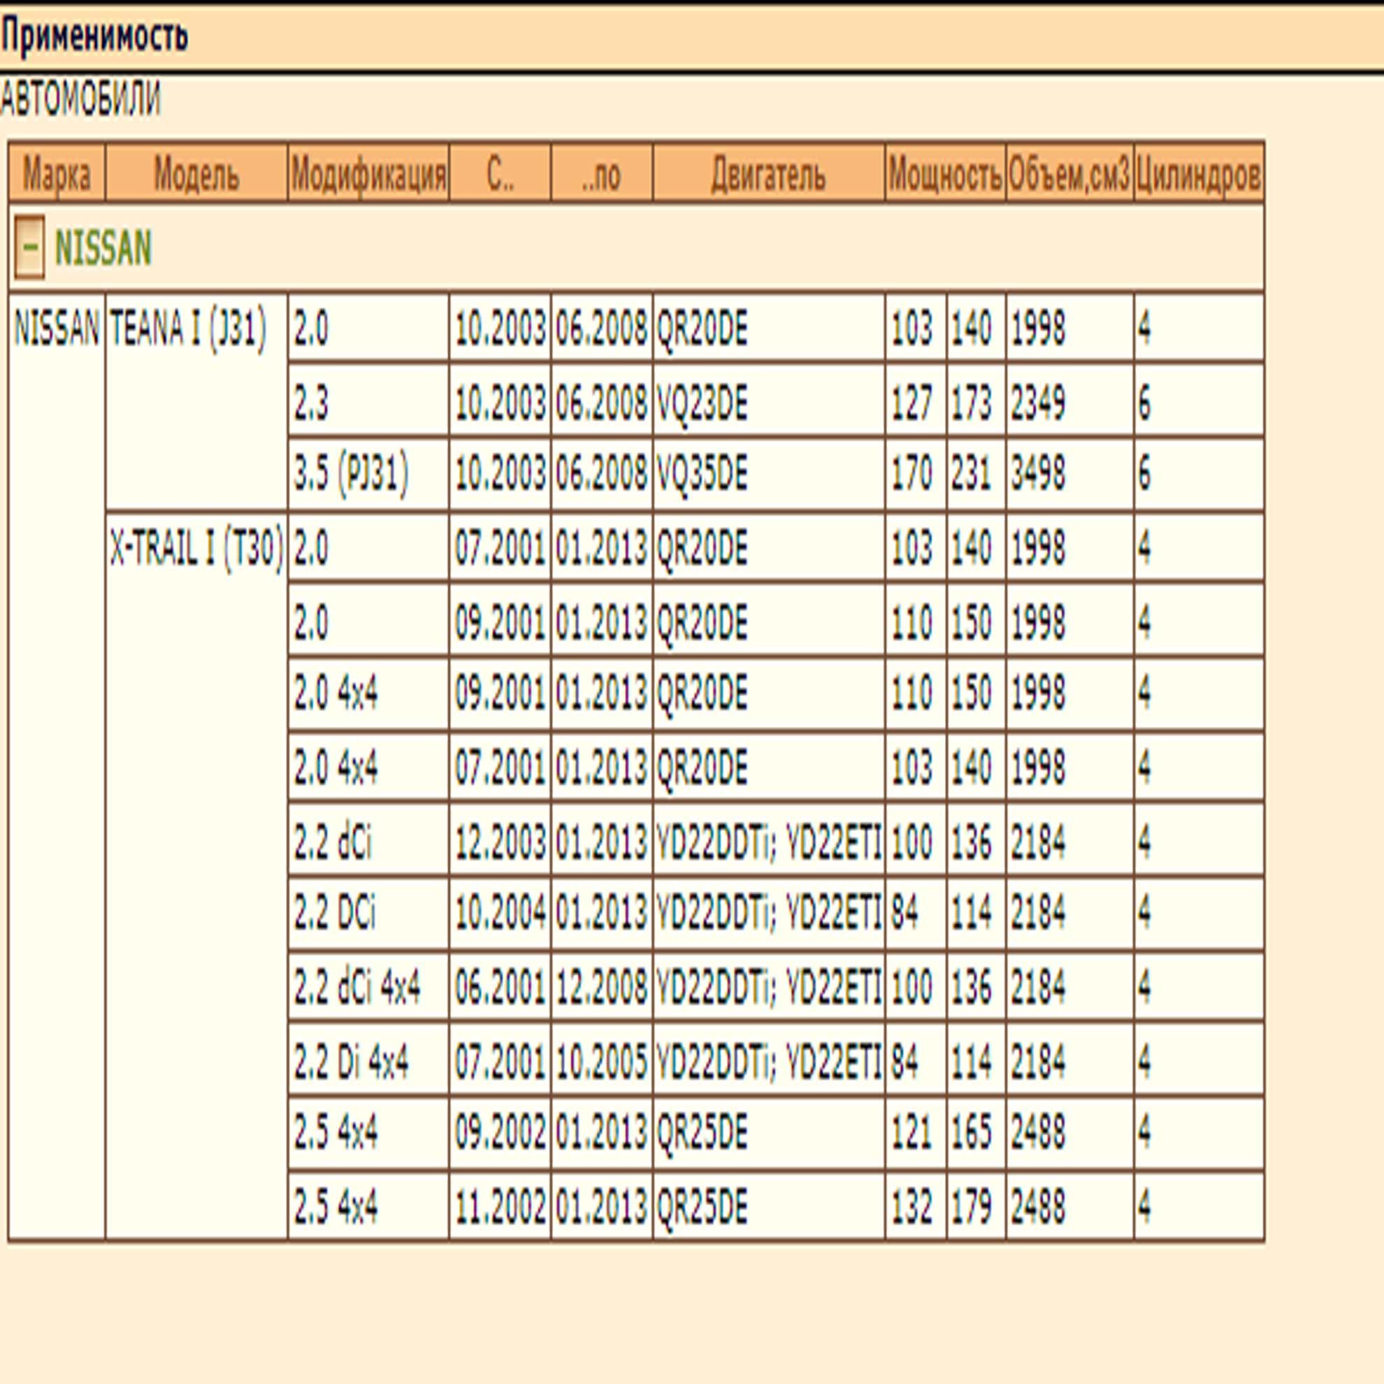This screenshot has height=1384, width=1384.
Task: Click the VQ35DE engine cell
Action: click(x=702, y=473)
